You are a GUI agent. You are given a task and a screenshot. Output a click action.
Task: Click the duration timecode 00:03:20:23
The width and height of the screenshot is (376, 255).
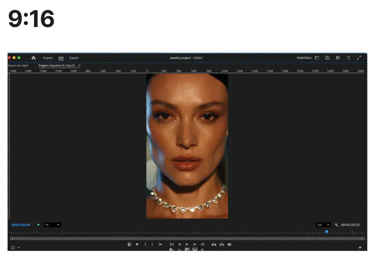coord(350,225)
